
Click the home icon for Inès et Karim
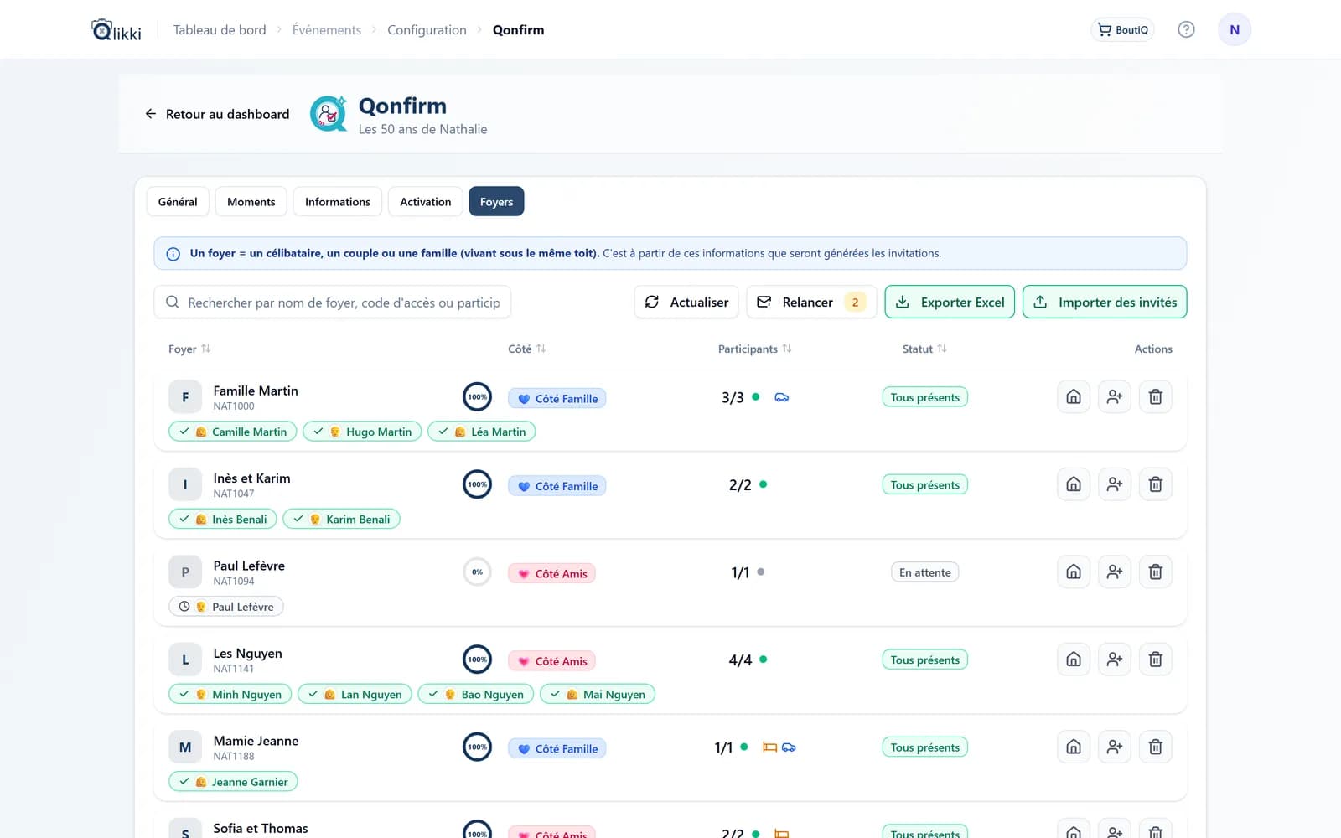tap(1074, 484)
